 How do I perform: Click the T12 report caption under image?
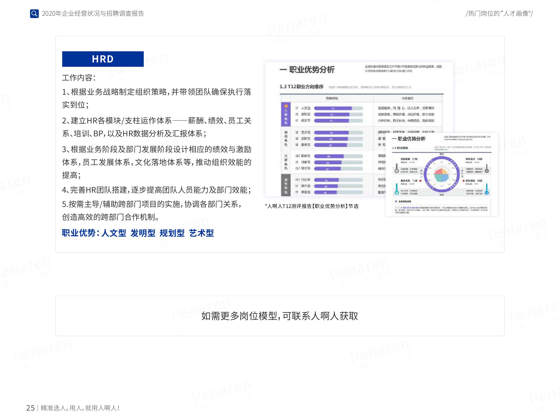click(x=312, y=206)
